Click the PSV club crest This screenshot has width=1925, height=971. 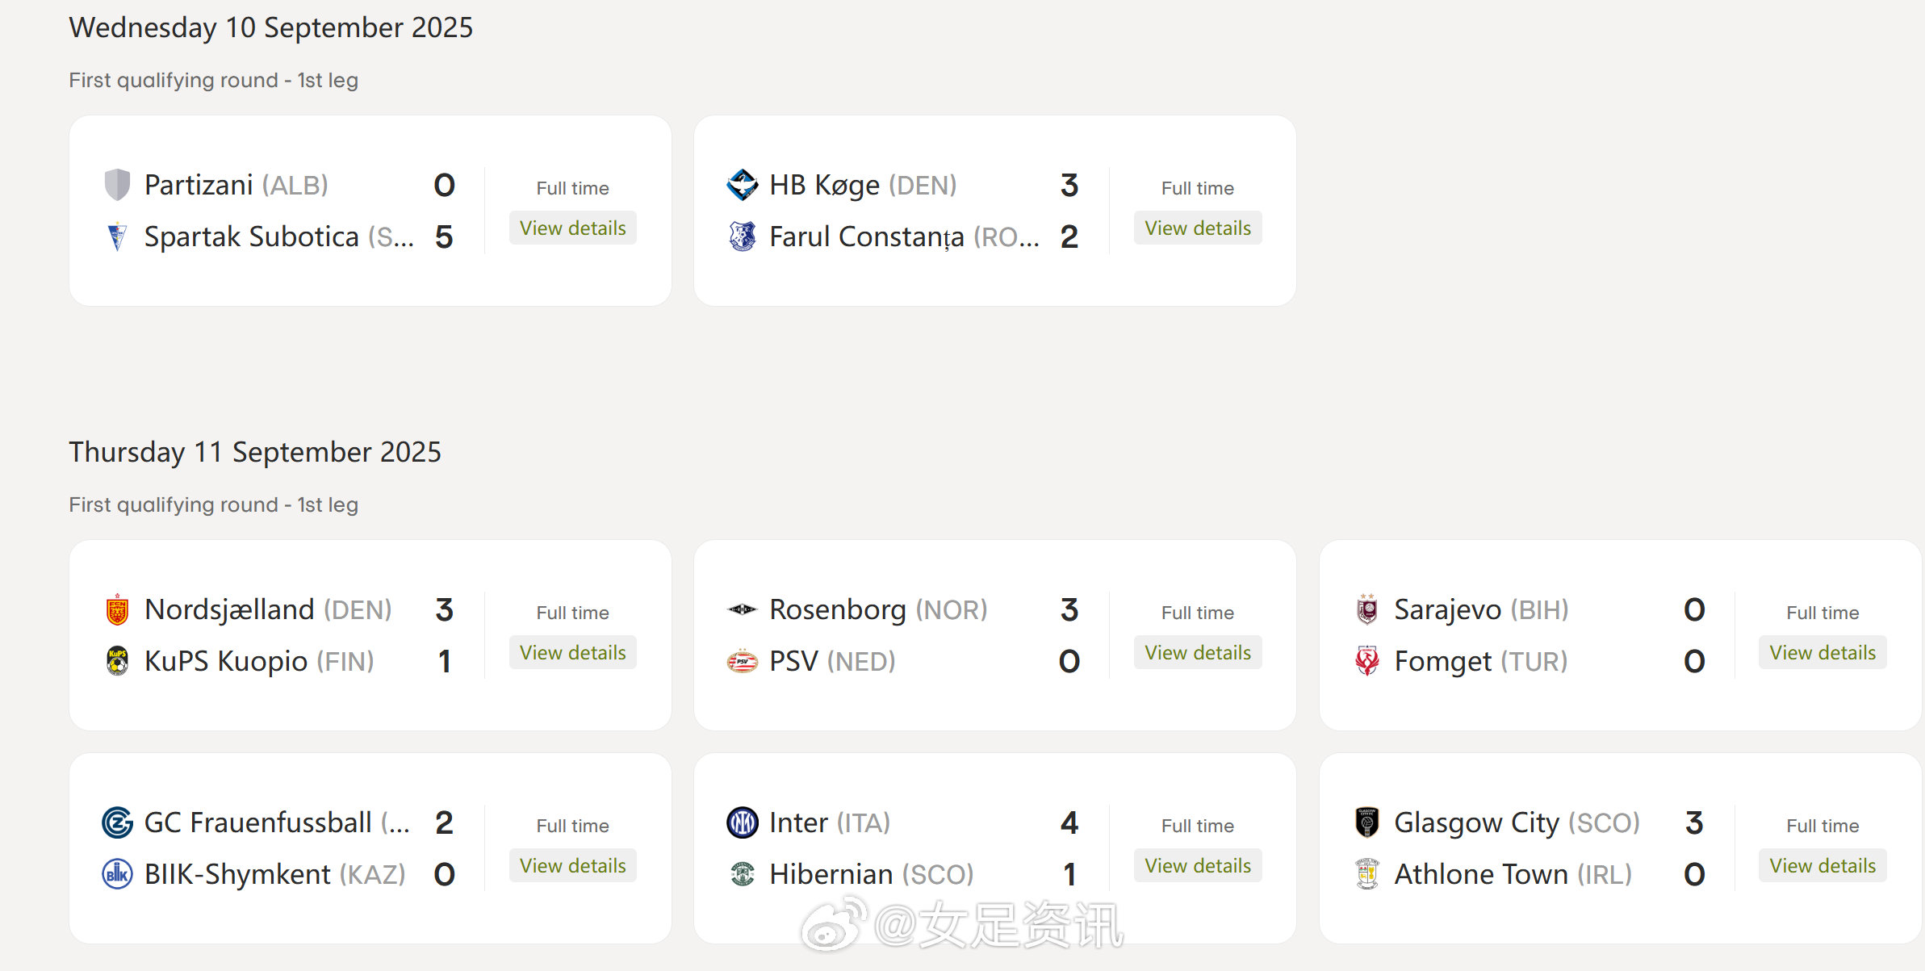[x=742, y=661]
